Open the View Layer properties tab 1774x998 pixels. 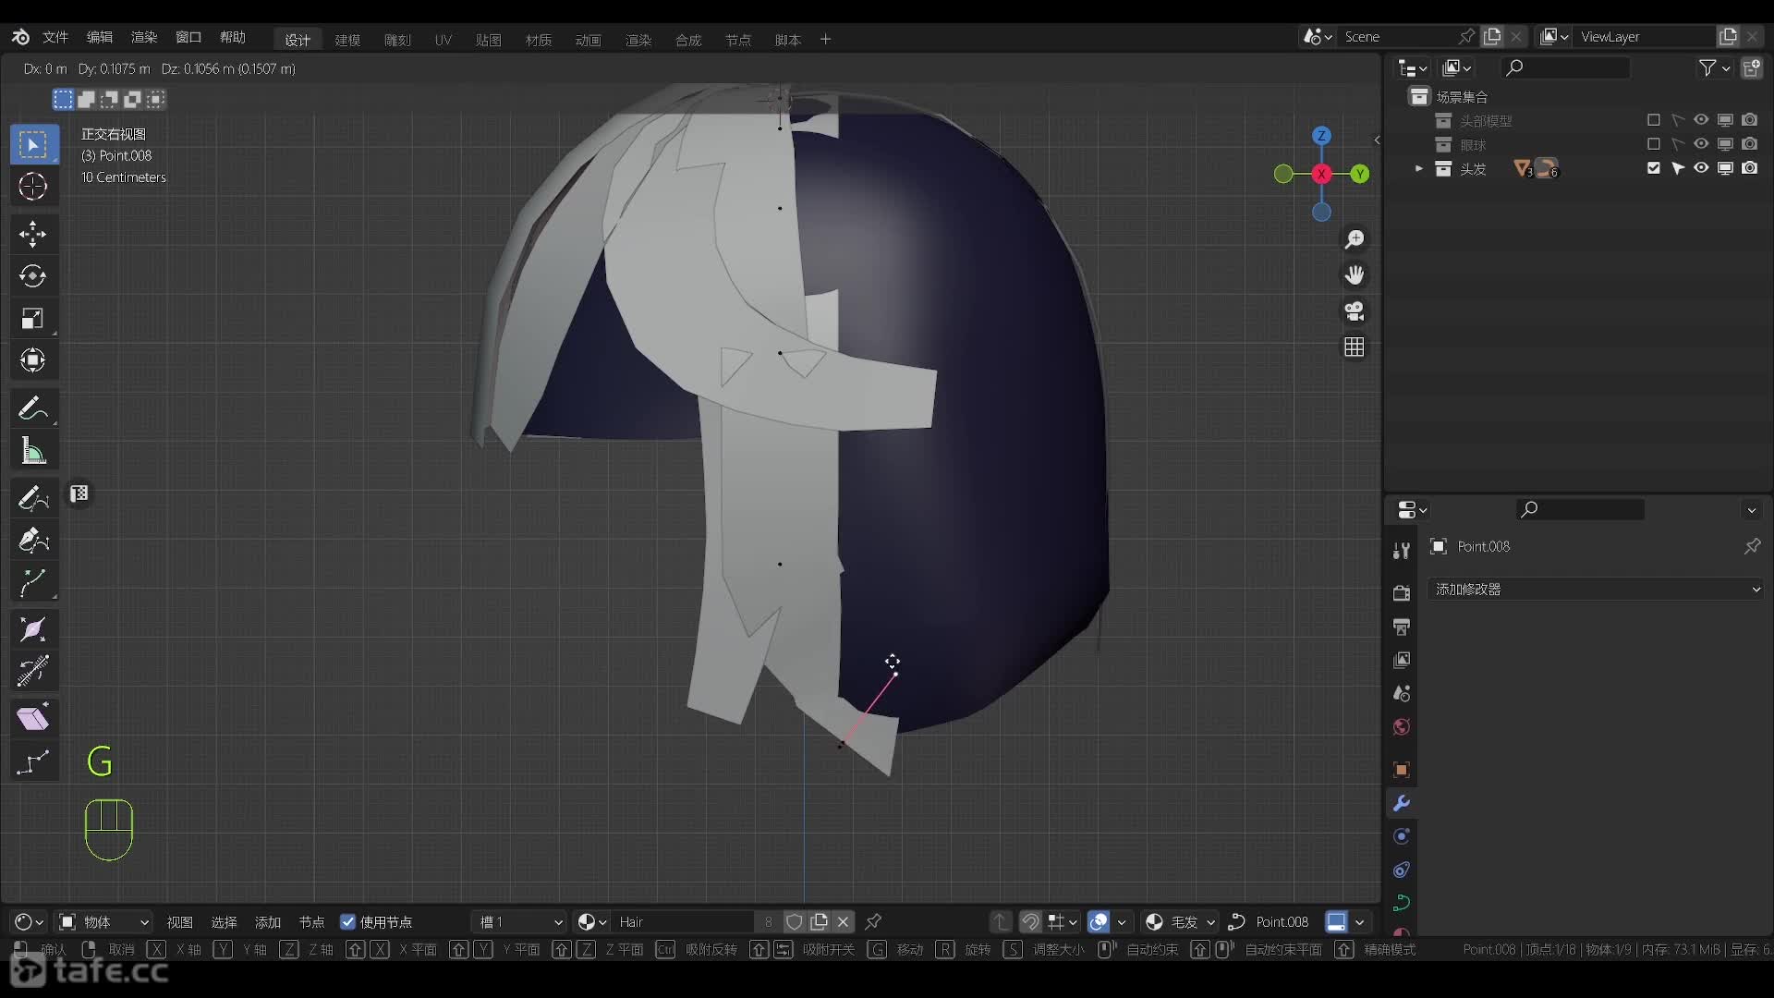point(1402,660)
